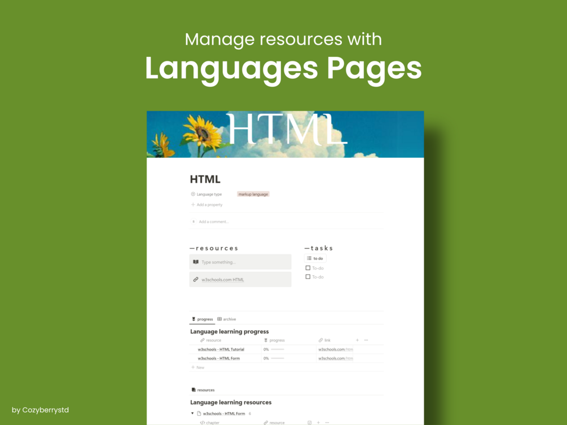
Task: Click the plus icon beside Add a property
Action: pos(193,205)
